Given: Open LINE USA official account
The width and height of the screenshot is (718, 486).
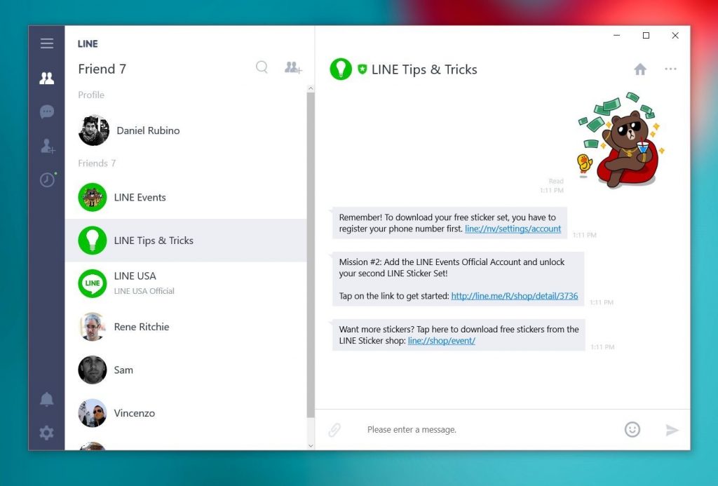Looking at the screenshot, I should pyautogui.click(x=186, y=283).
